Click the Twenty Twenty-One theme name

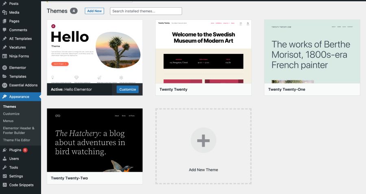[287, 90]
